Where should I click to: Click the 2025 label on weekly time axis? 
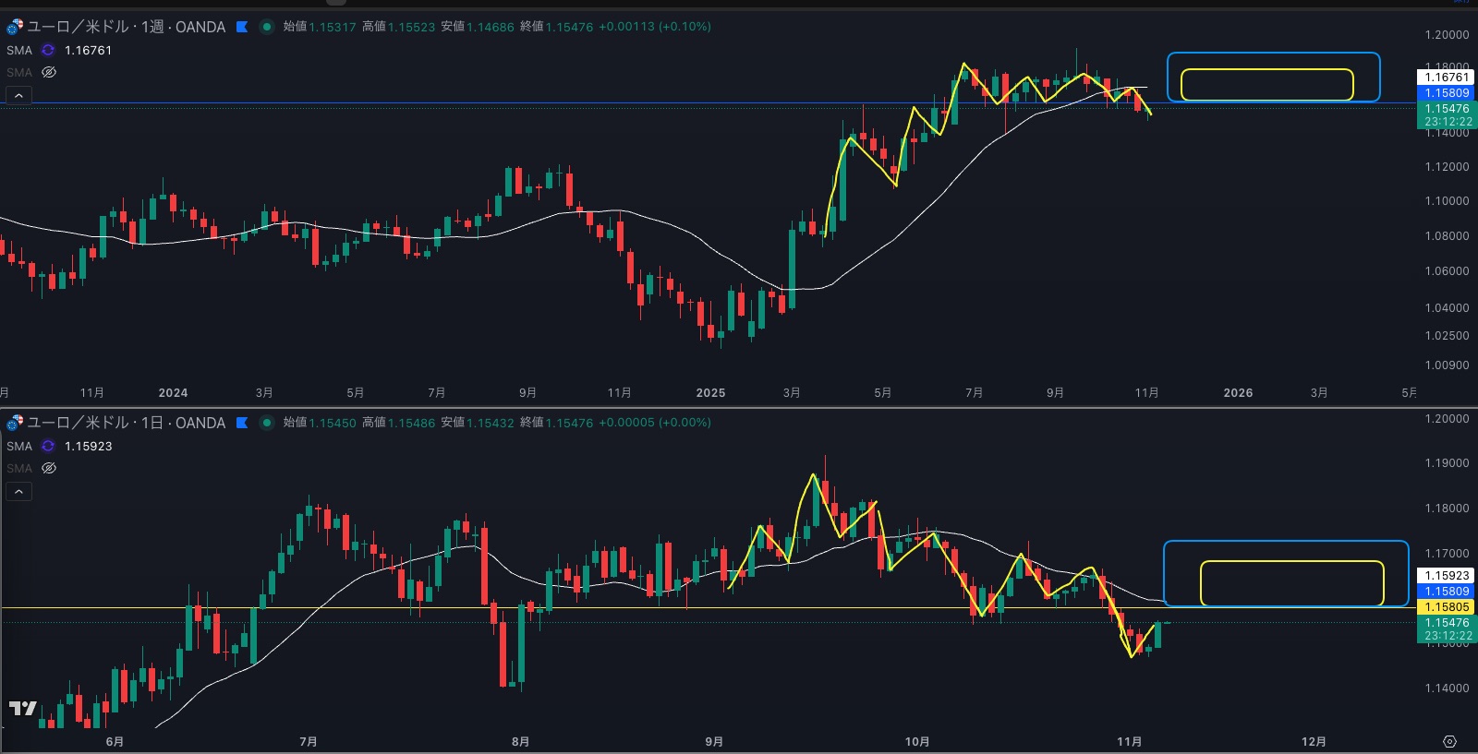(710, 393)
